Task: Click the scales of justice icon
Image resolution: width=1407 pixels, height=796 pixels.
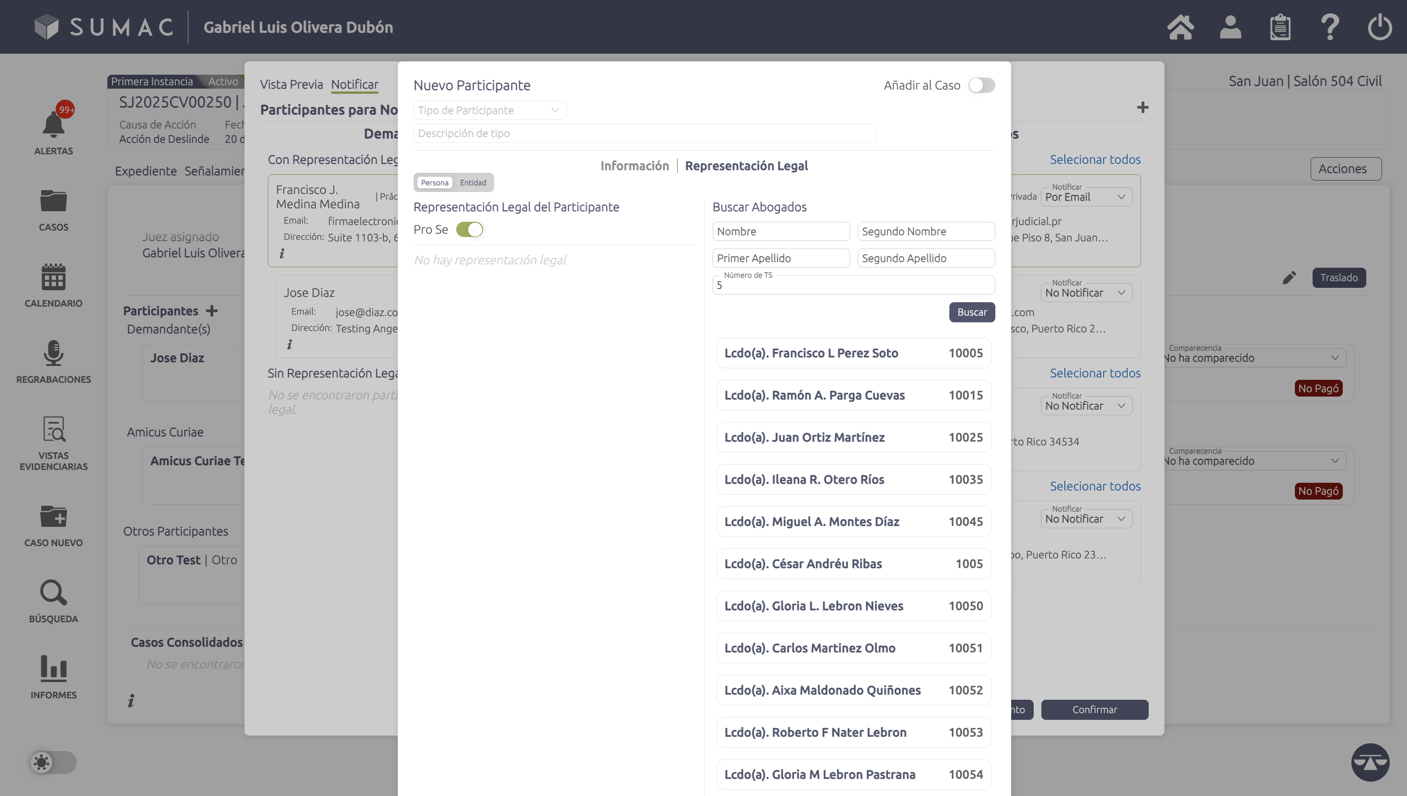Action: [x=1370, y=762]
